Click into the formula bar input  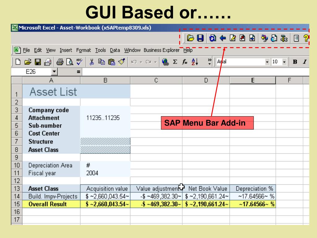coord(196,72)
